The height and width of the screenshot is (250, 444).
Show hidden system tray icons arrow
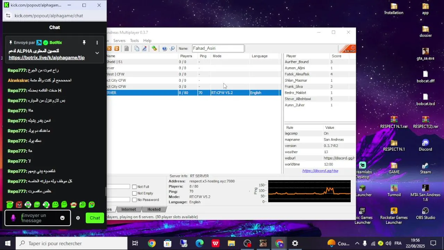(x=357, y=243)
